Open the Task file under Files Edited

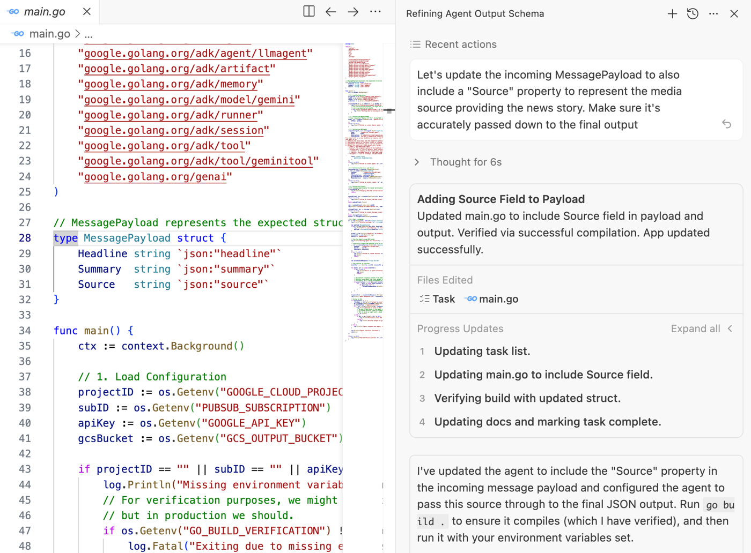tap(437, 299)
